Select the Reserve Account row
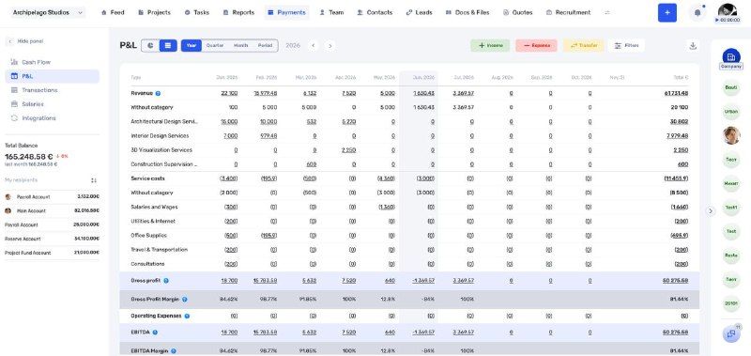This screenshot has height=356, width=751. 53,239
